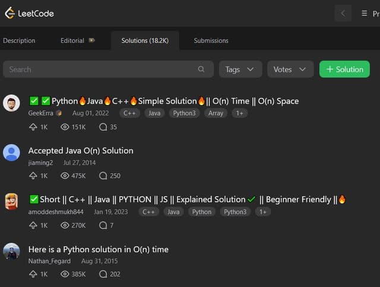Screen dimensions: 380x287
Task: Upvote amoddeshmukh844's Short C++ solution
Action: coord(33,225)
